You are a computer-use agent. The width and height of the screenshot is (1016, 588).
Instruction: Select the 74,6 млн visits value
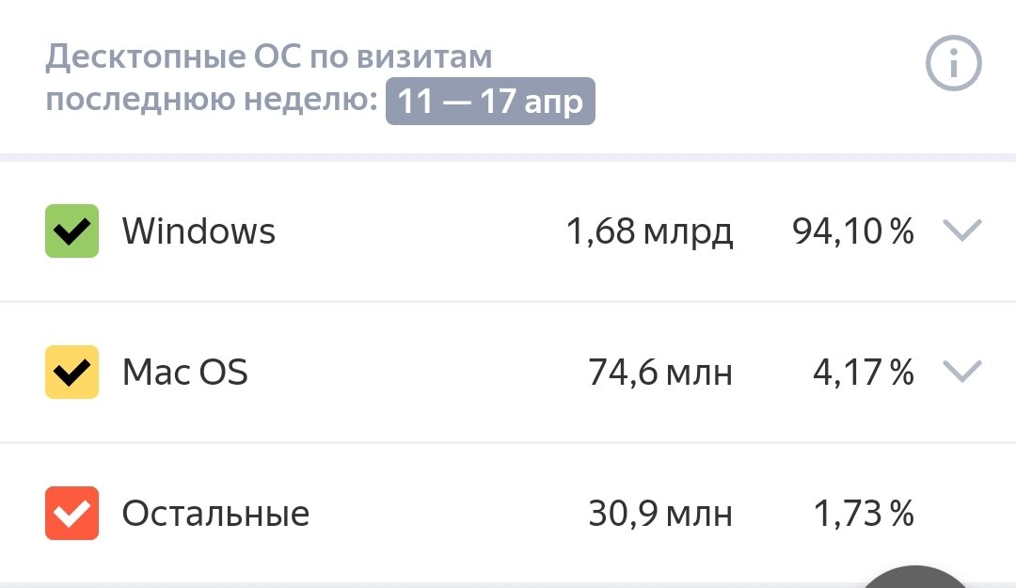tap(660, 373)
